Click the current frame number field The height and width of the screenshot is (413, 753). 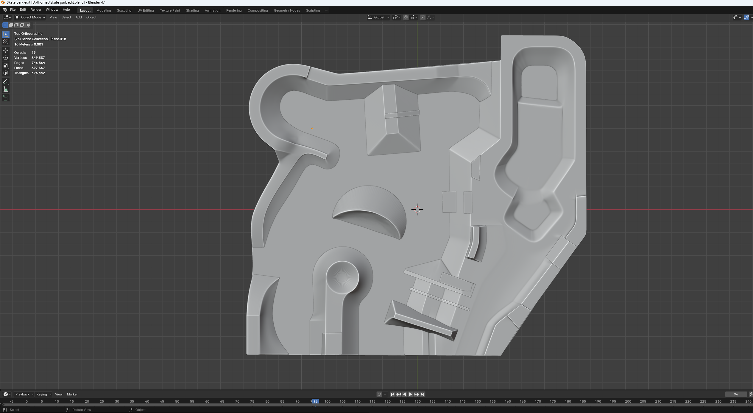736,394
